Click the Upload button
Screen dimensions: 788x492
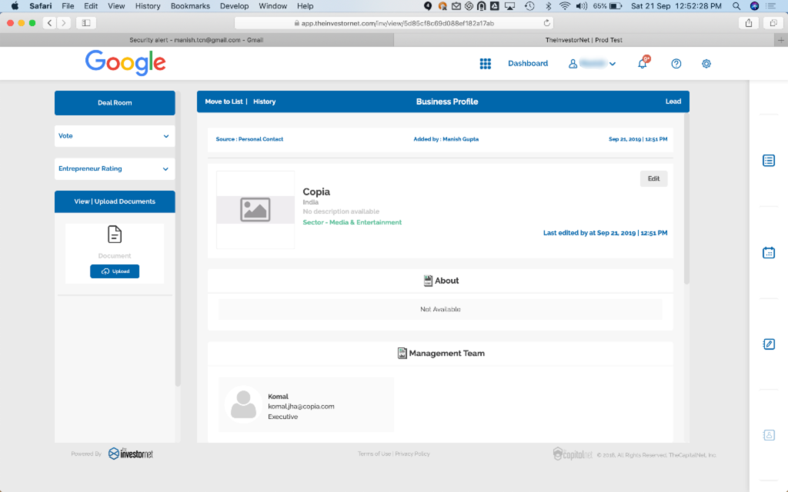click(115, 271)
